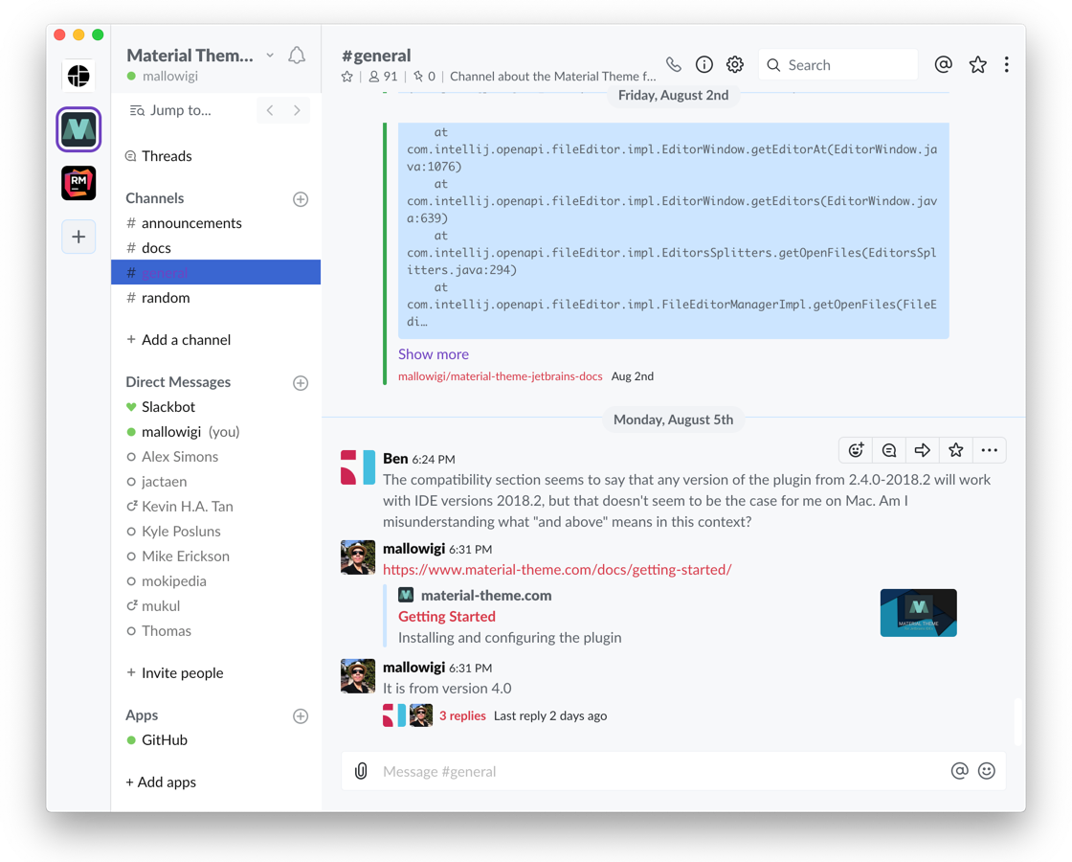1072x862 pixels.
Task: Attach a file with paperclip icon
Action: pyautogui.click(x=361, y=771)
